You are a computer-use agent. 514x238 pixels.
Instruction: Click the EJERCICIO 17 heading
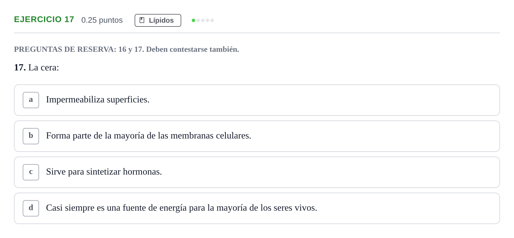[x=44, y=19]
